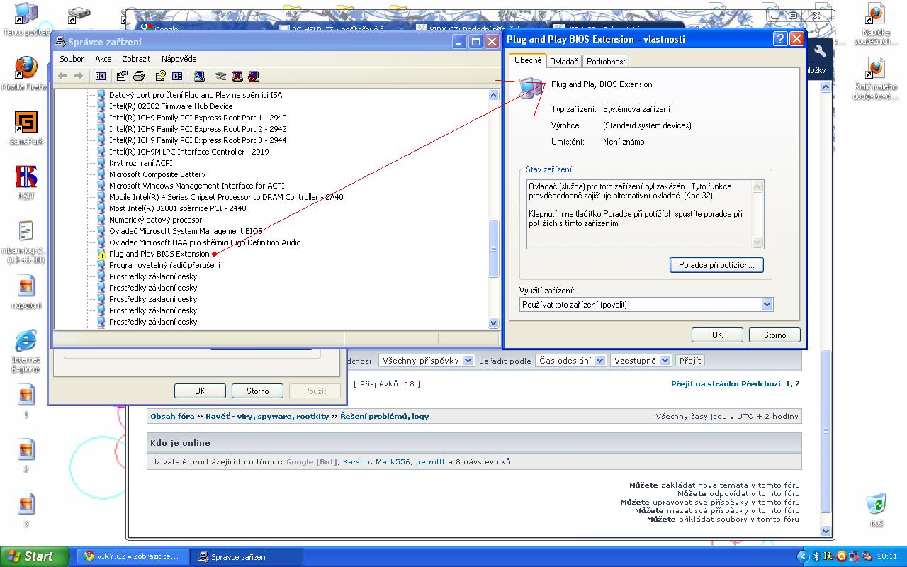Viewport: 907px width, 567px height.
Task: Scan for hardware changes via the monitor icon
Action: coord(199,76)
